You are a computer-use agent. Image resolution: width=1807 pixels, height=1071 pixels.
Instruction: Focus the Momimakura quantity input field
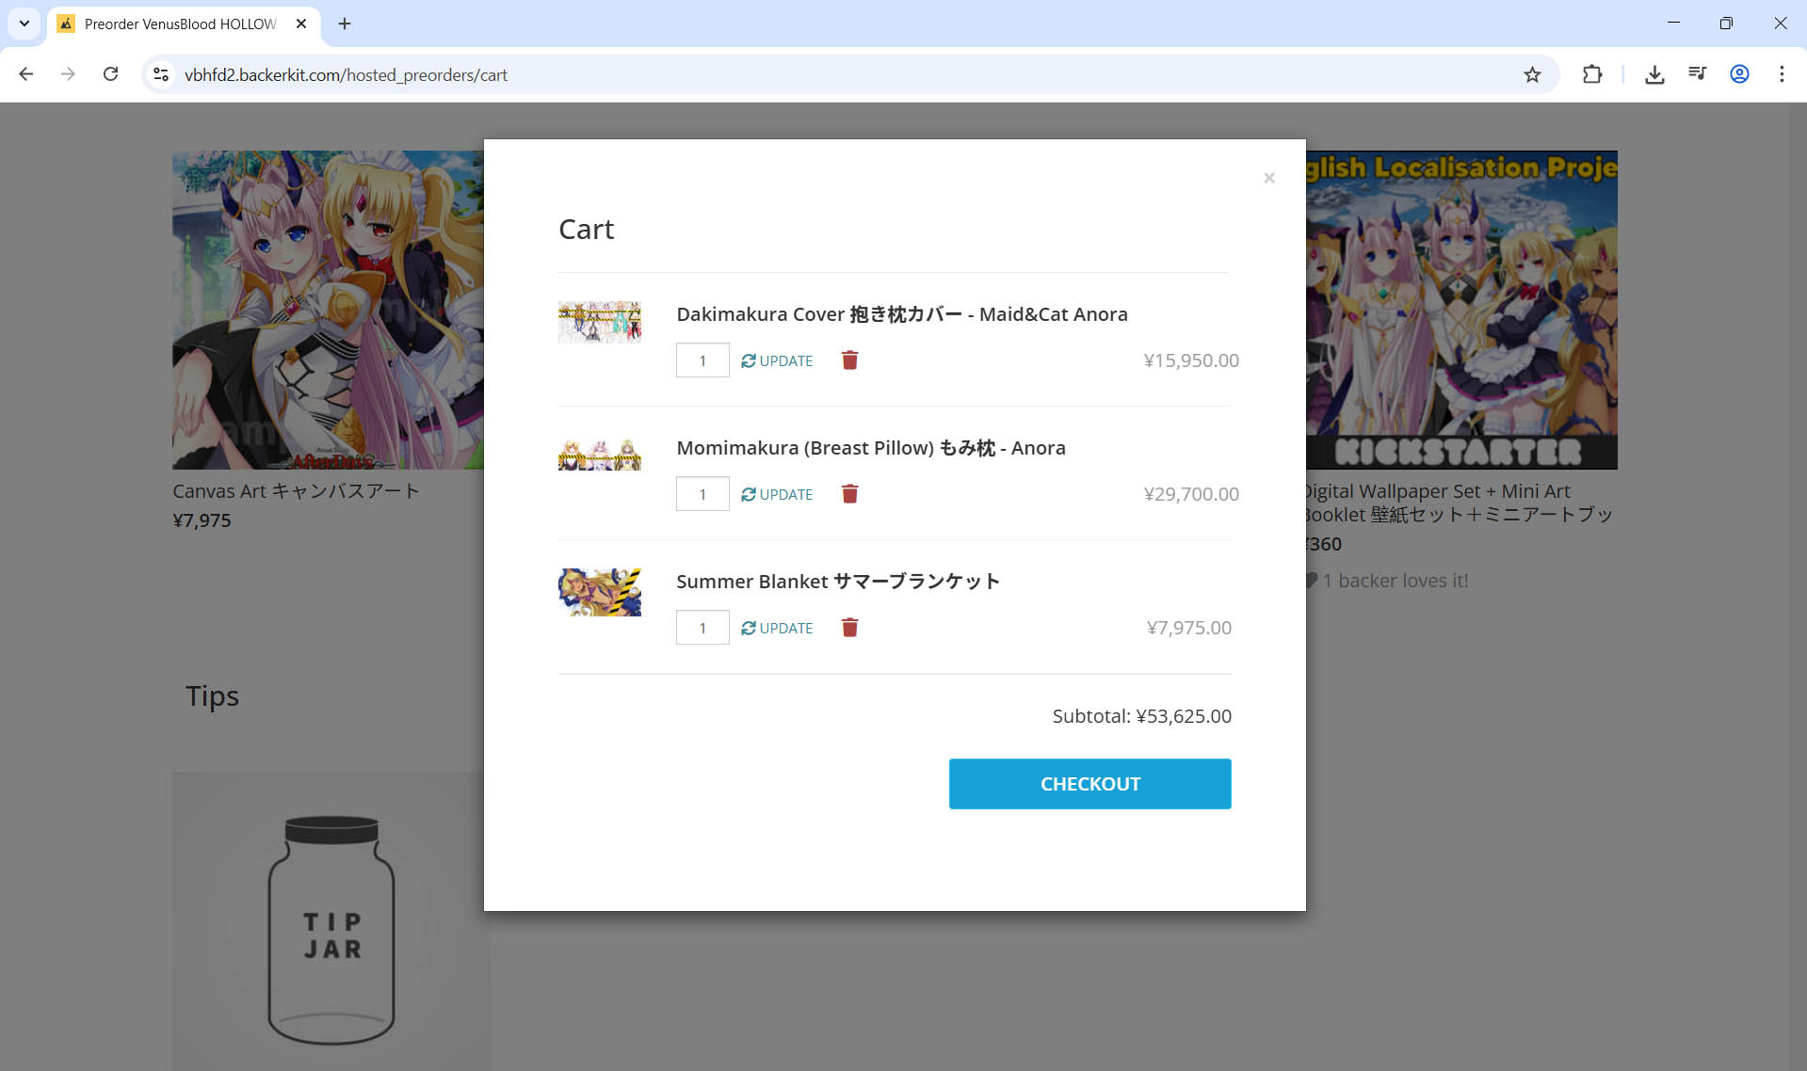(x=702, y=494)
